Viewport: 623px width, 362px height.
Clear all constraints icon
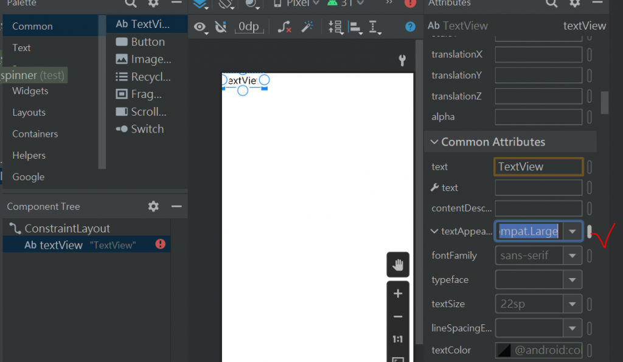pyautogui.click(x=284, y=27)
